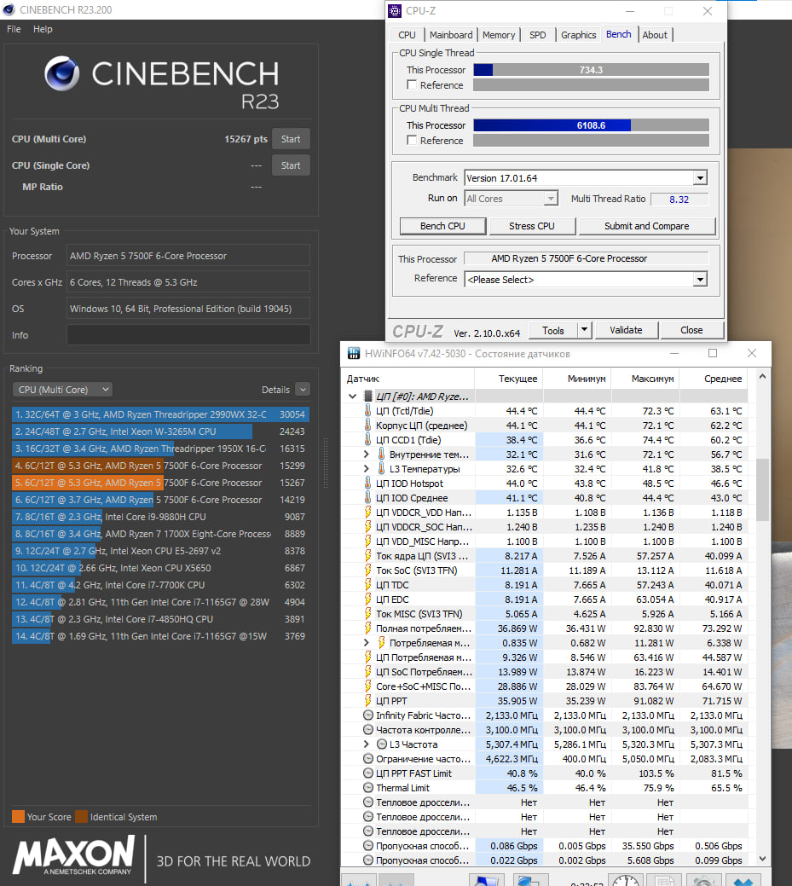Image resolution: width=792 pixels, height=886 pixels.
Task: Switch to the Mainboard tab
Action: tap(451, 34)
